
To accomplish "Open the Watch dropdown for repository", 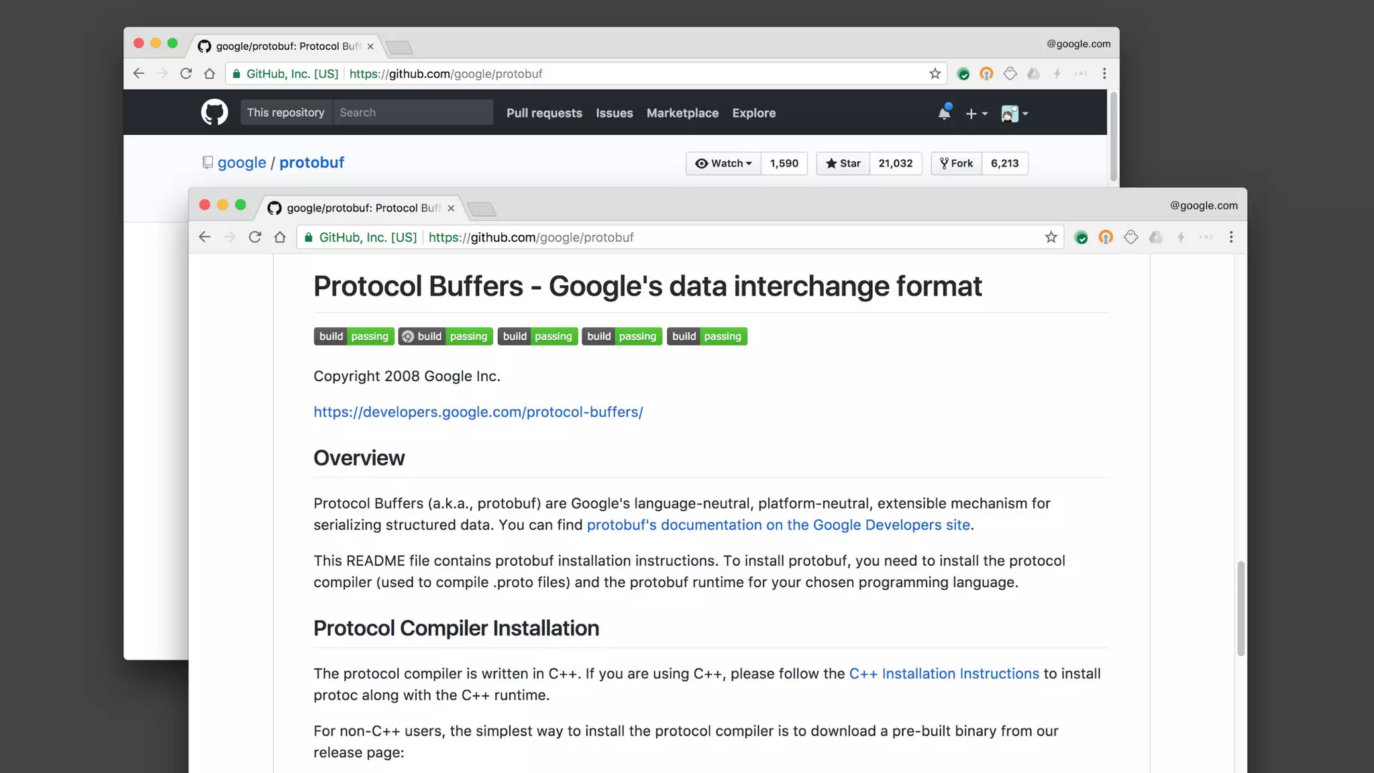I will 723,163.
